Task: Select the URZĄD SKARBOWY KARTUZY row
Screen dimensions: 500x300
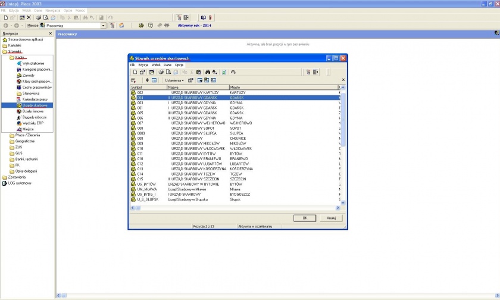Action: (235, 93)
